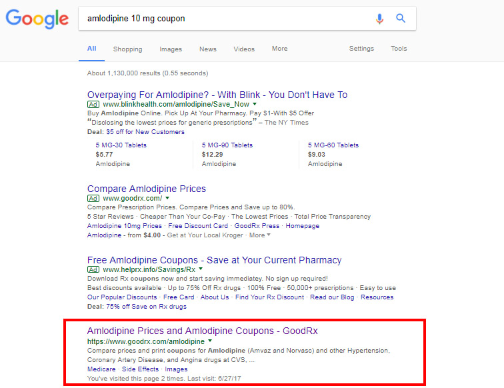504x388 pixels.
Task: Switch to the Shopping tab
Action: coord(127,49)
